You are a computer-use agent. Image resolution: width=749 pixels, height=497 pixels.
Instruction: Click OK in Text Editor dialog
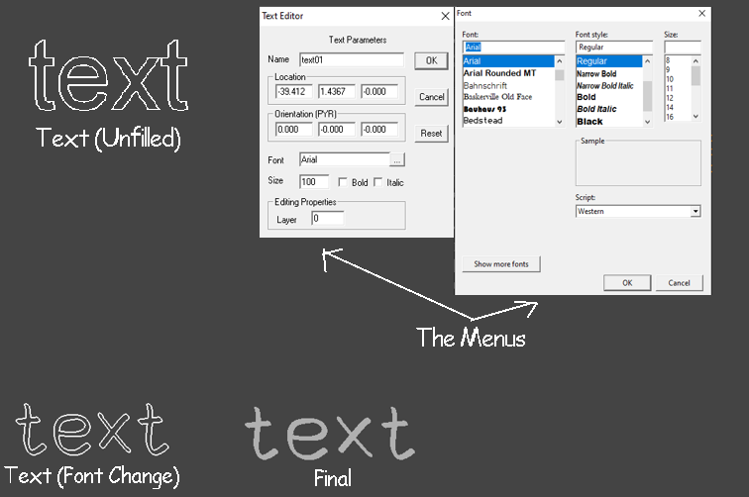pos(431,60)
